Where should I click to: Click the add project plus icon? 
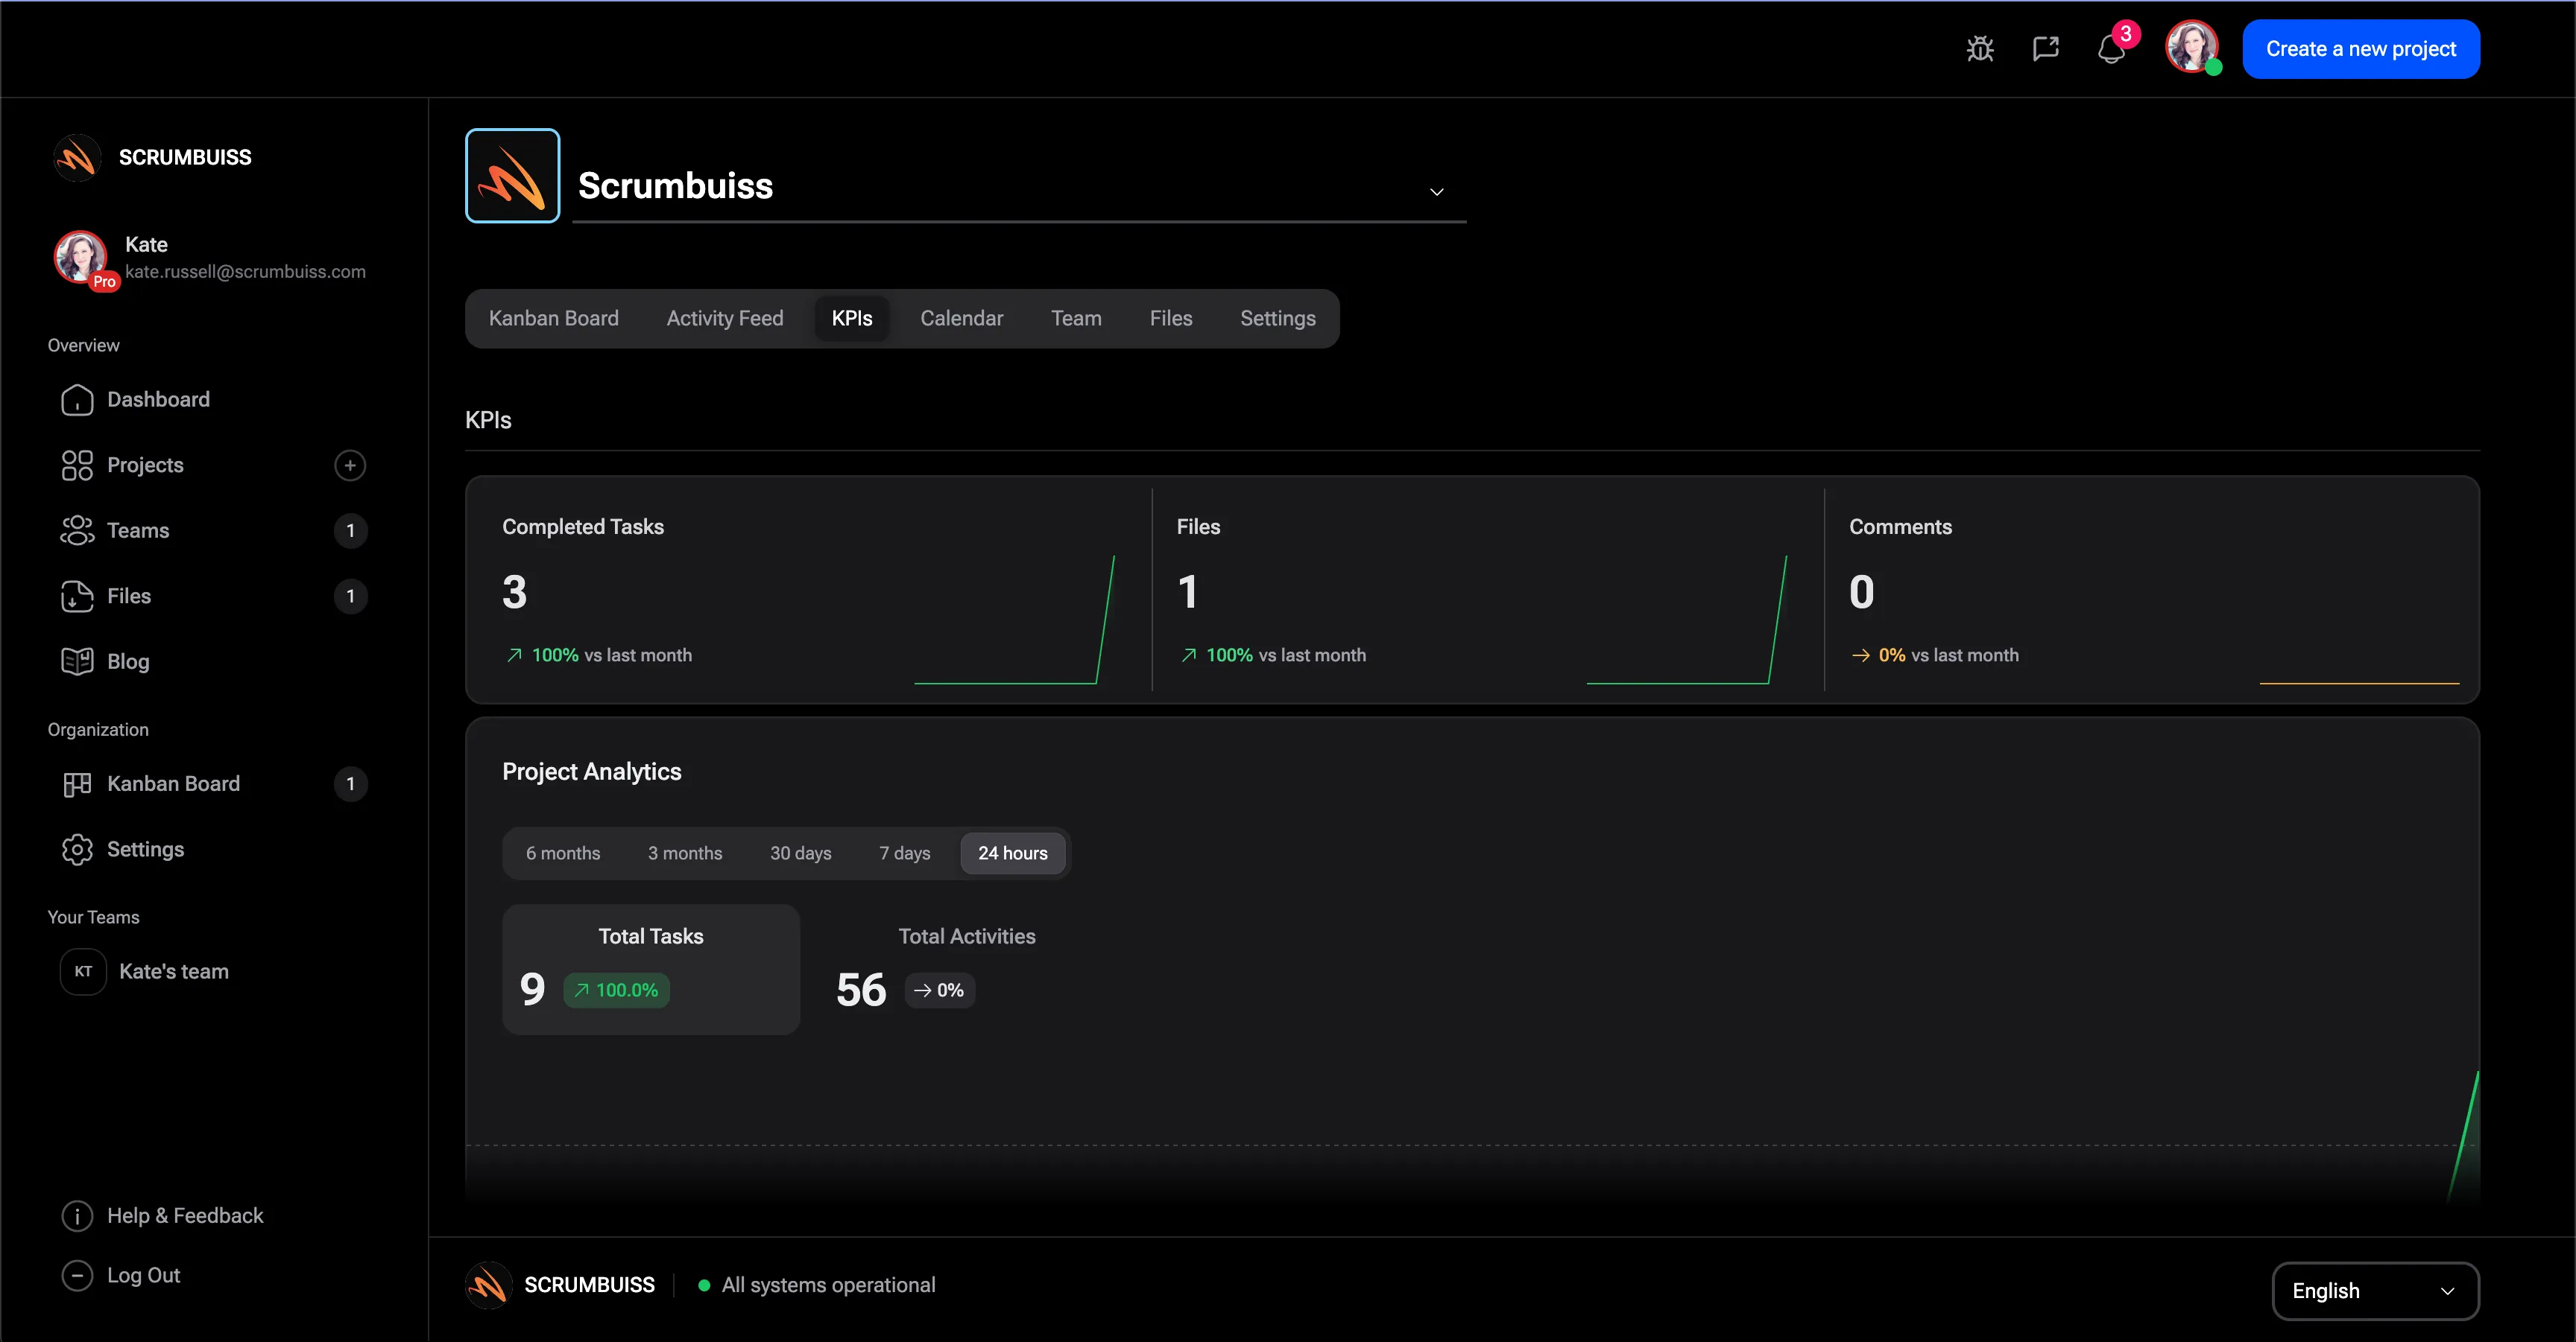pos(350,465)
